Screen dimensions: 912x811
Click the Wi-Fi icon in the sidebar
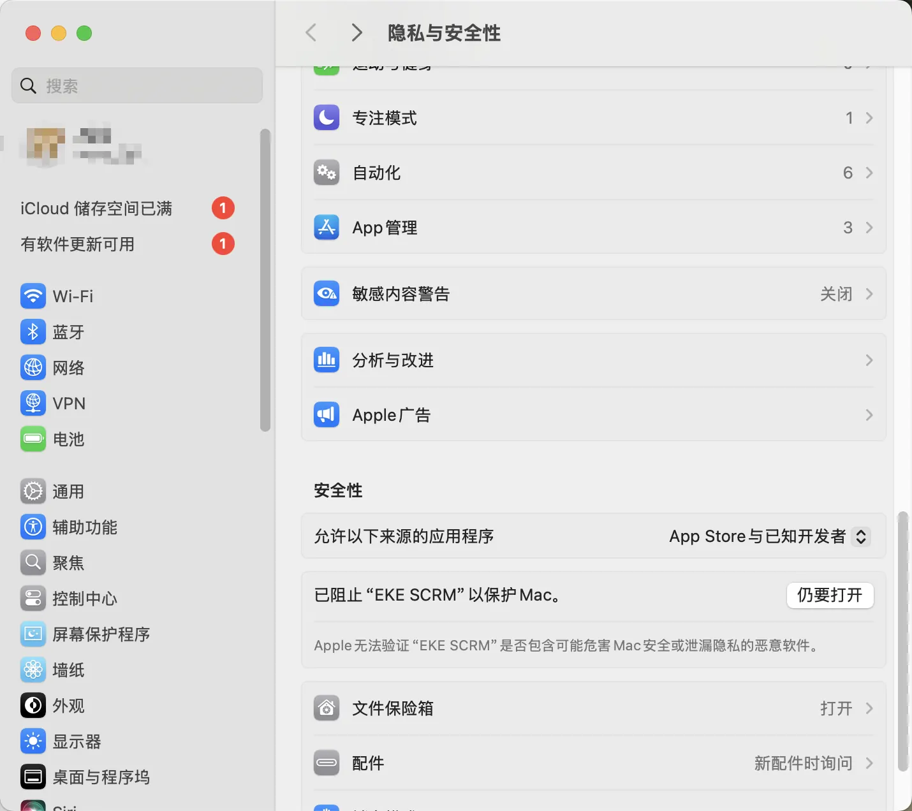click(x=33, y=296)
